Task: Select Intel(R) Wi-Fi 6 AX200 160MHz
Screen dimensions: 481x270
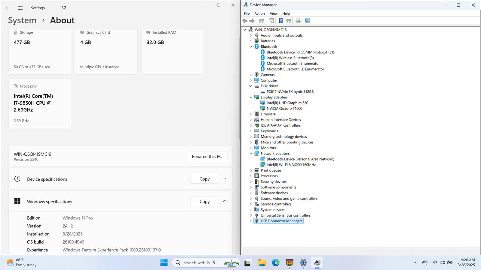Action: click(291, 165)
